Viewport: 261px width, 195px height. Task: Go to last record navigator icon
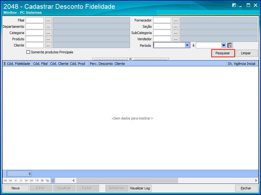(31, 181)
